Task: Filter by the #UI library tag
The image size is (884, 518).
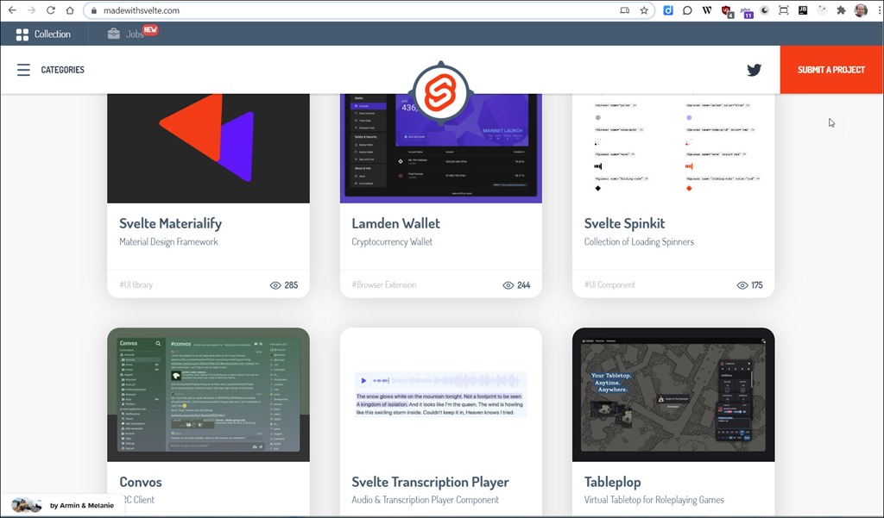Action: click(x=136, y=285)
